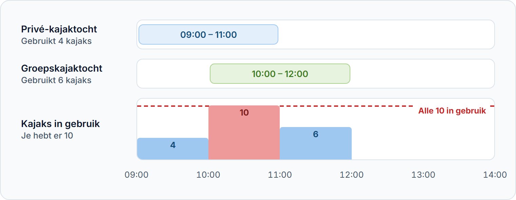Click the 13:00 time axis label
This screenshot has width=516, height=200.
coord(423,175)
